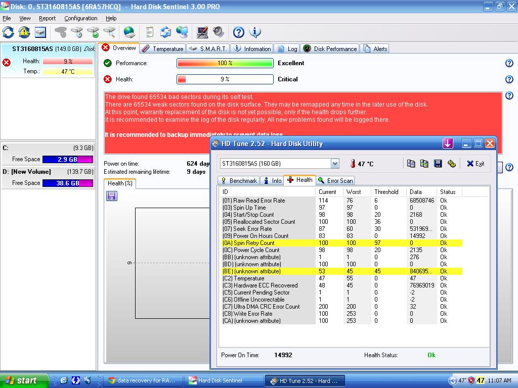
Task: Click the Threshold column header
Action: [x=388, y=191]
